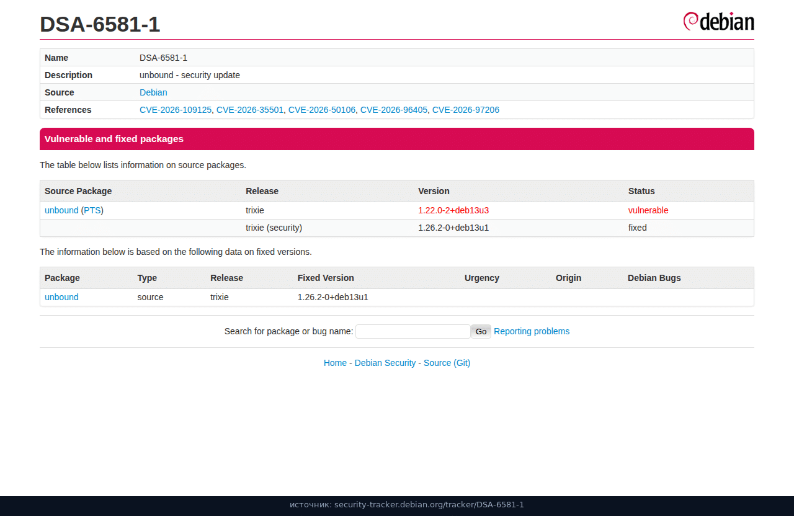Click the vulnerable status text
794x516 pixels.
(x=648, y=210)
